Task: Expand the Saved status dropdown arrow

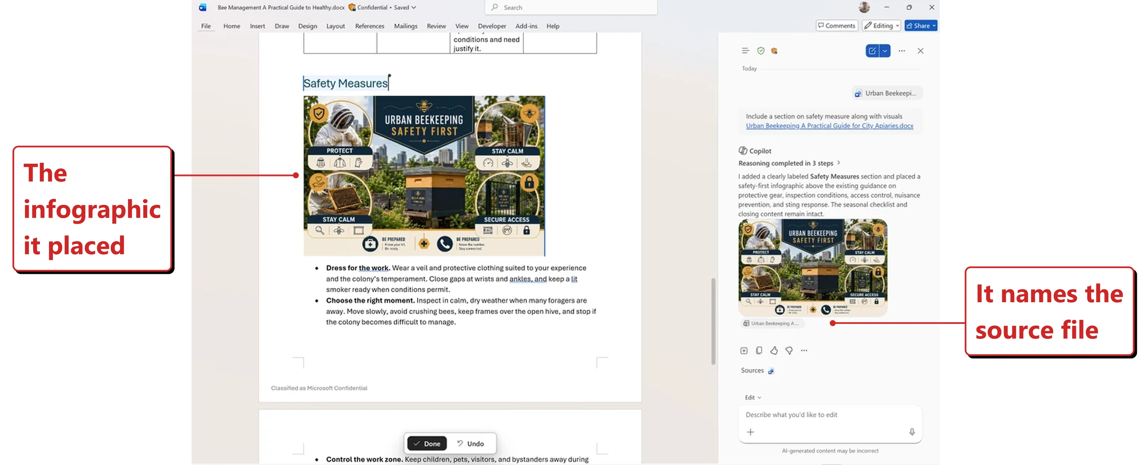Action: [414, 7]
